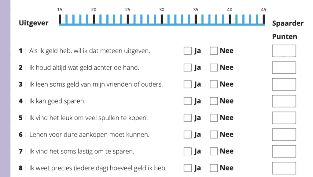The height and width of the screenshot is (177, 313).
Task: Click the Punten box for question 1
Action: 284,51
